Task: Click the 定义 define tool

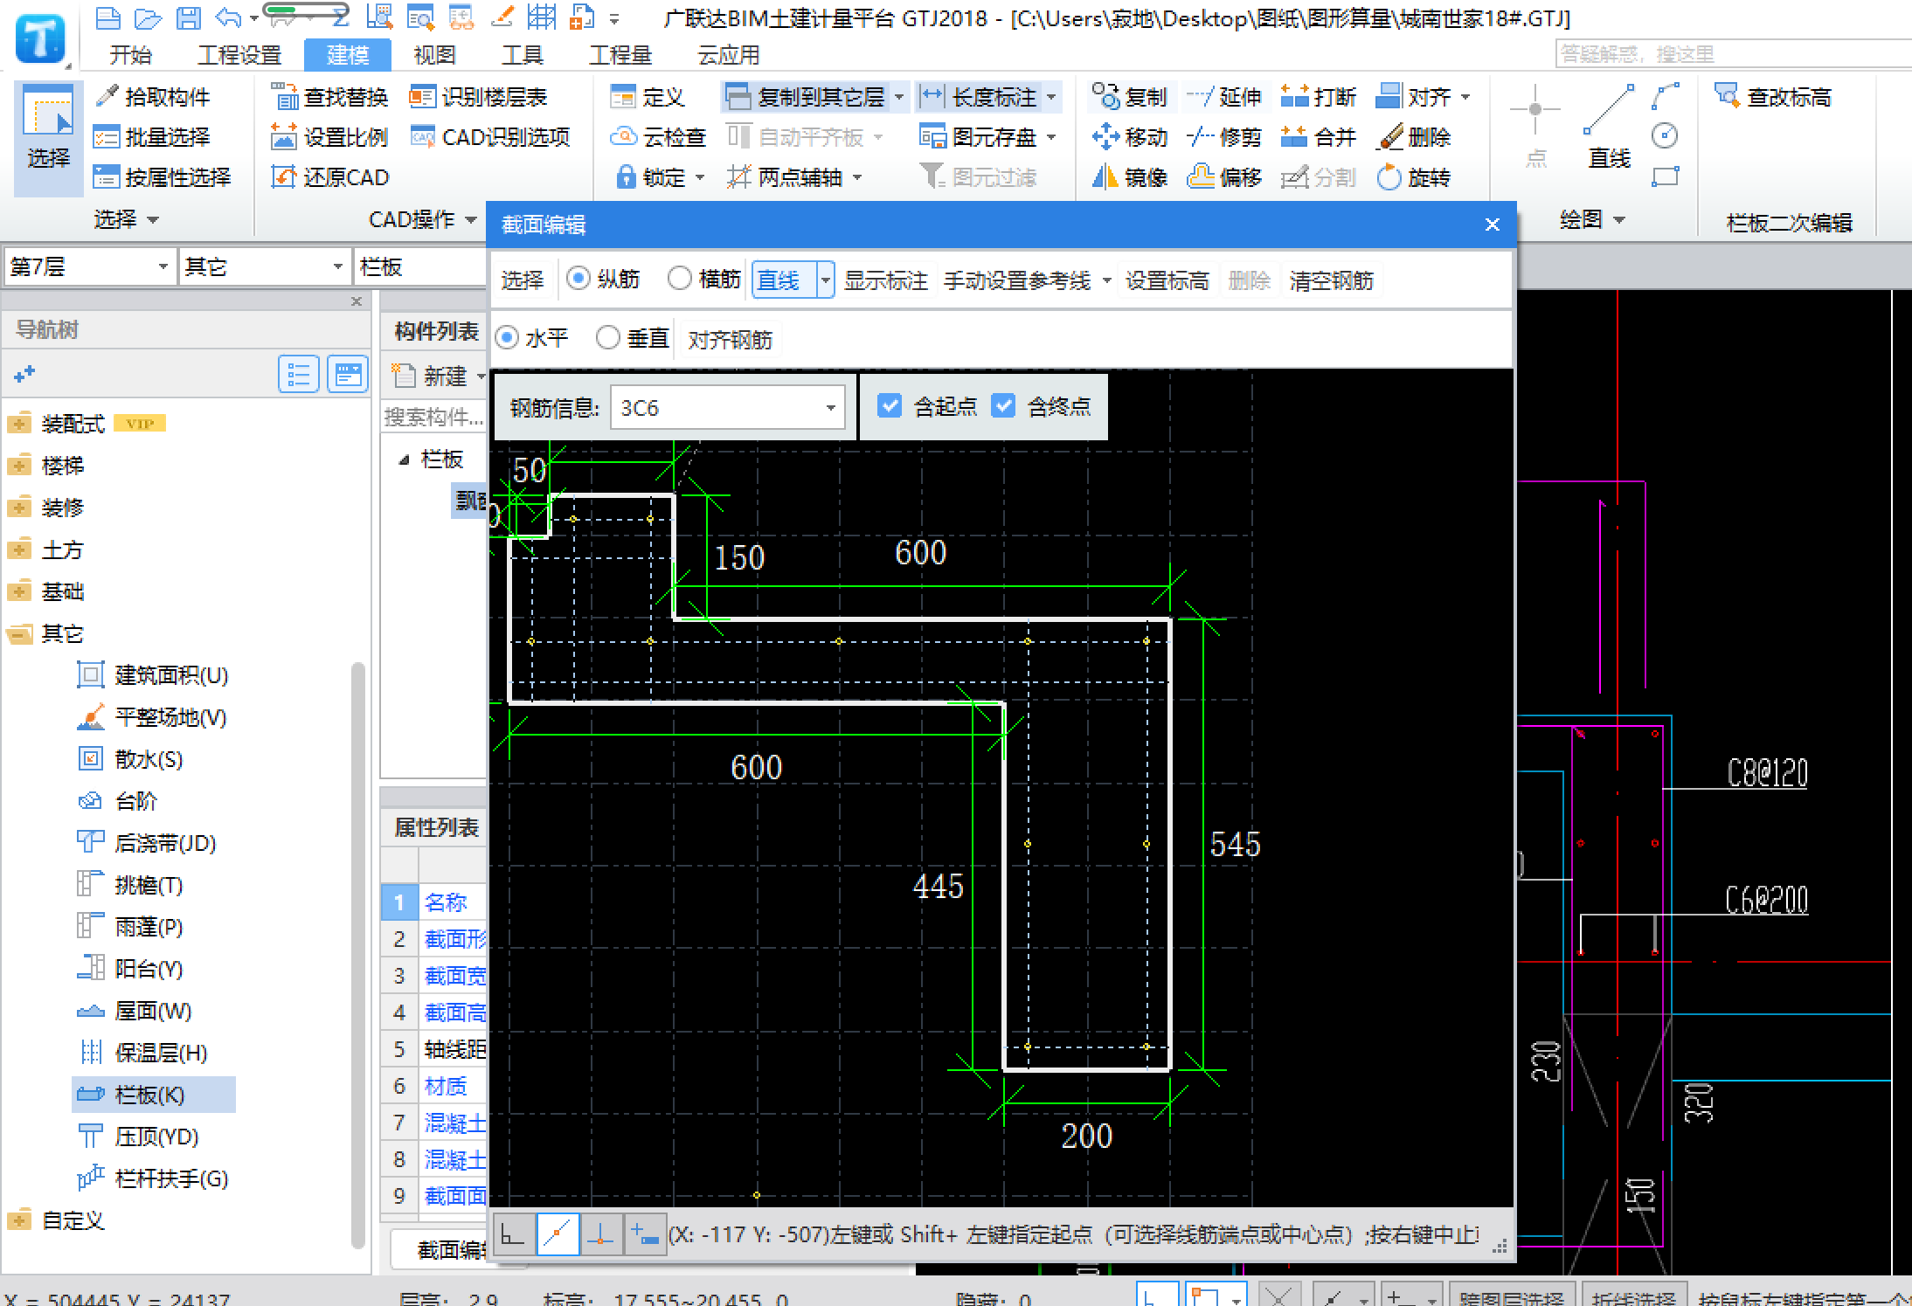Action: pyautogui.click(x=648, y=97)
